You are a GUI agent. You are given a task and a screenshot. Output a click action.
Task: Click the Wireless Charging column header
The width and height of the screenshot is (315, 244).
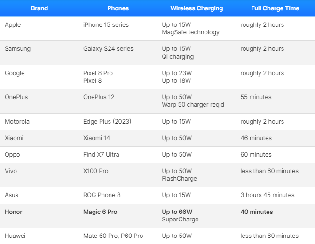pyautogui.click(x=197, y=8)
